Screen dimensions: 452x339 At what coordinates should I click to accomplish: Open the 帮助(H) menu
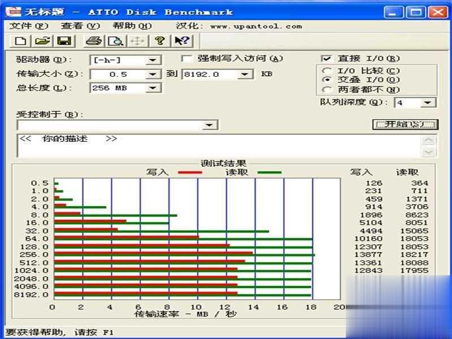click(132, 26)
